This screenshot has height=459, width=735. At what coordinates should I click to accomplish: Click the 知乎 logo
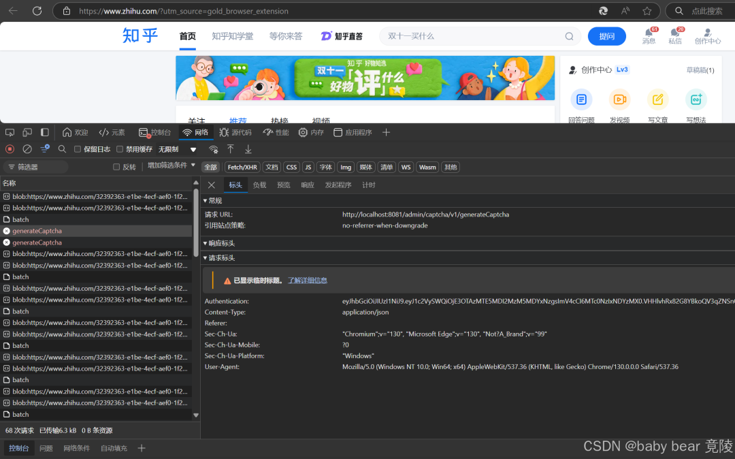pos(140,35)
